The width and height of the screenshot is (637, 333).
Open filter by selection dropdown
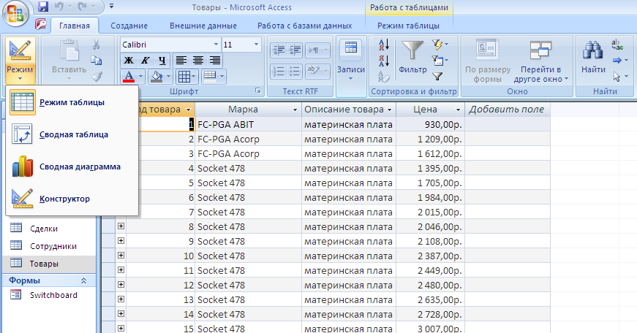(440, 45)
